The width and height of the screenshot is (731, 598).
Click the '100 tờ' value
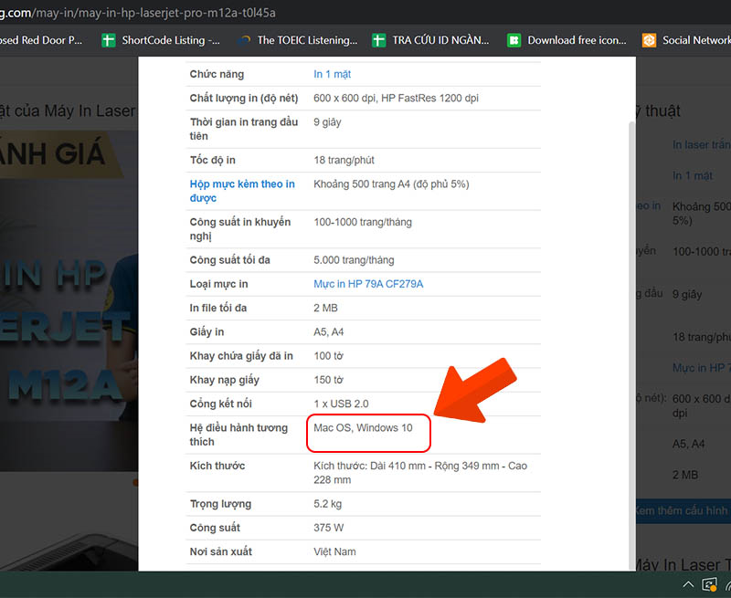(x=328, y=356)
